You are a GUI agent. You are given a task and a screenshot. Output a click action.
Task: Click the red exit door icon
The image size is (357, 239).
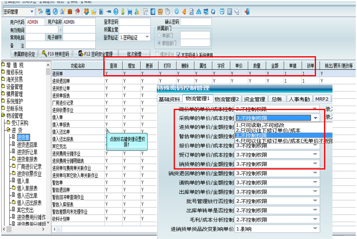coord(247,11)
